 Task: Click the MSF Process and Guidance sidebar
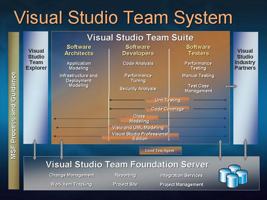[x=13, y=116]
